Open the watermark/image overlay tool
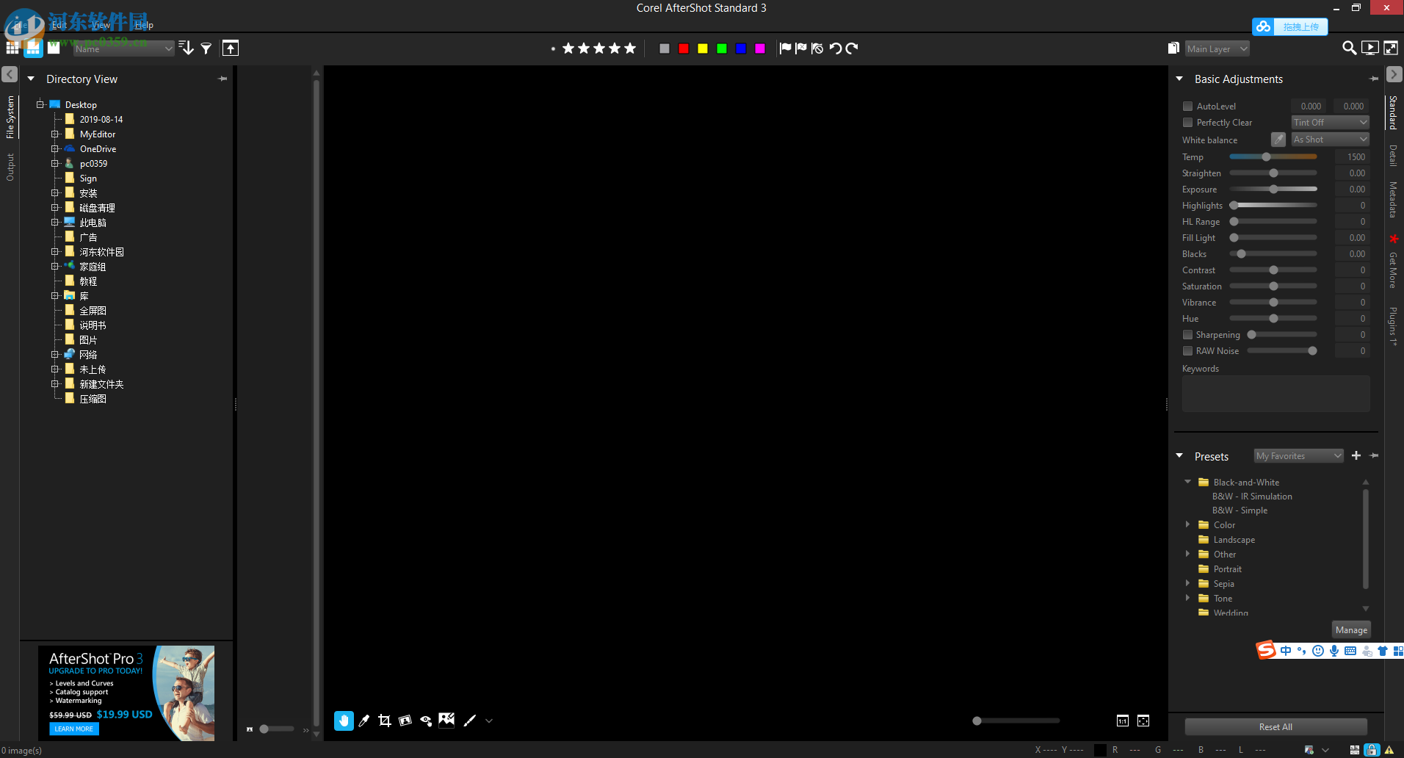Image resolution: width=1404 pixels, height=758 pixels. point(446,720)
